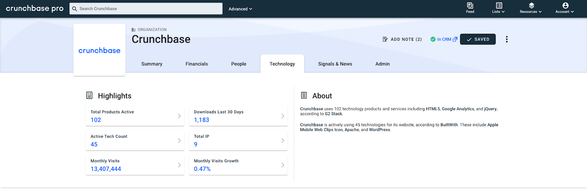
Task: Expand the Advanced search dropdown
Action: (240, 9)
